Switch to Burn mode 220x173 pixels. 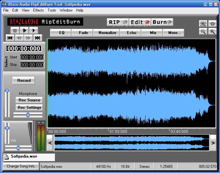coord(162,22)
